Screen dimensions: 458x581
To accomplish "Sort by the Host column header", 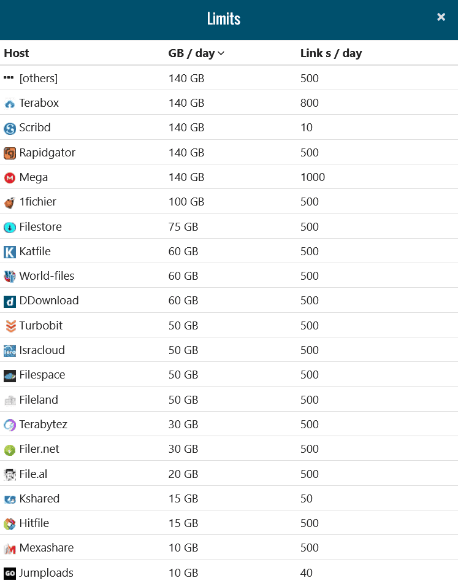I will click(x=17, y=53).
